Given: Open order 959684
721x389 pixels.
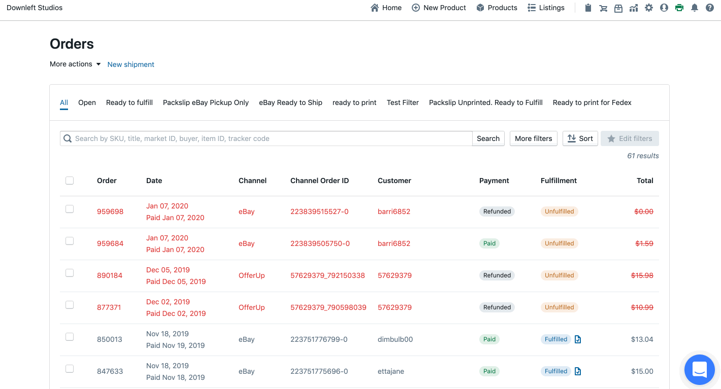Looking at the screenshot, I should (110, 243).
